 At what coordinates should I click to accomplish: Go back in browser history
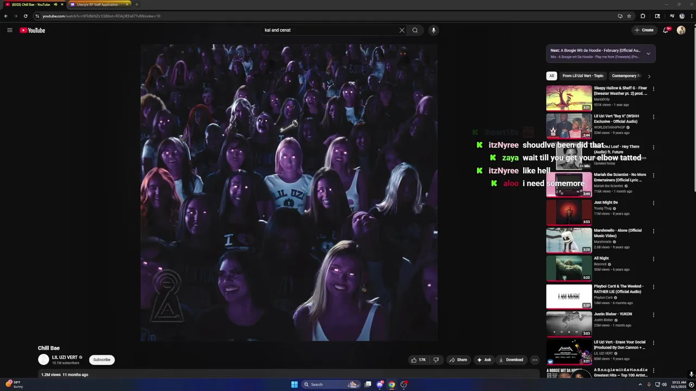point(6,16)
